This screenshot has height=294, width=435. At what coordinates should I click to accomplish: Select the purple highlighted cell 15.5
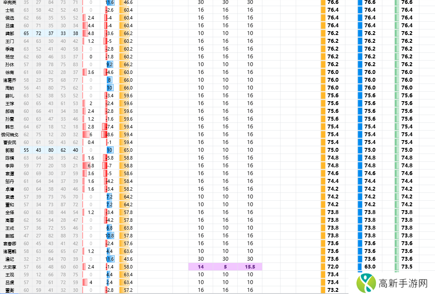pos(250,267)
